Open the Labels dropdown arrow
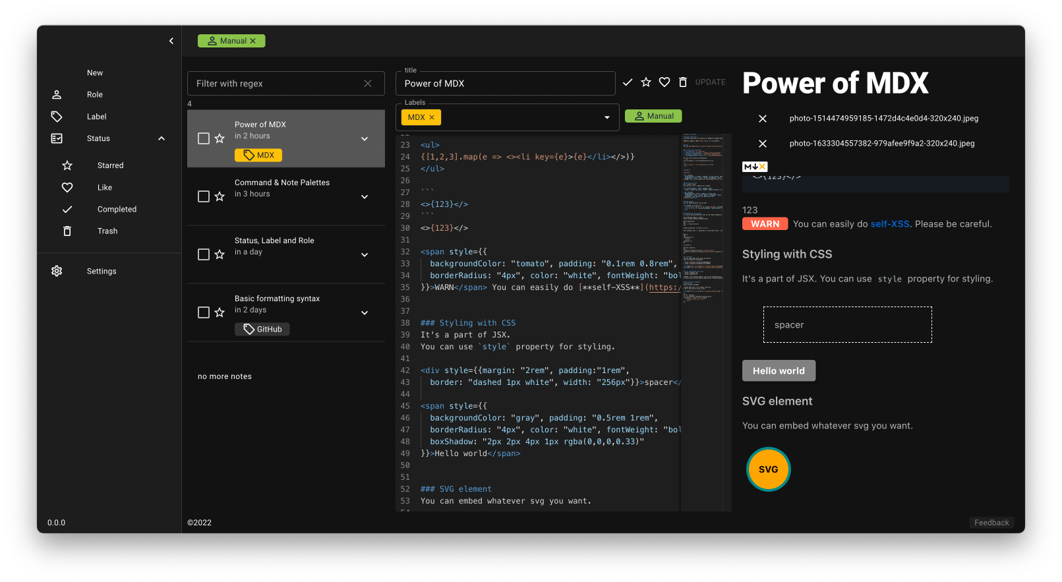Screen dimensions: 1062x582 (x=607, y=117)
